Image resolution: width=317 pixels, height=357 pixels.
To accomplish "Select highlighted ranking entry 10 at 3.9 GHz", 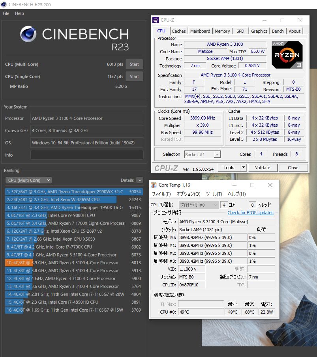I will [74, 262].
